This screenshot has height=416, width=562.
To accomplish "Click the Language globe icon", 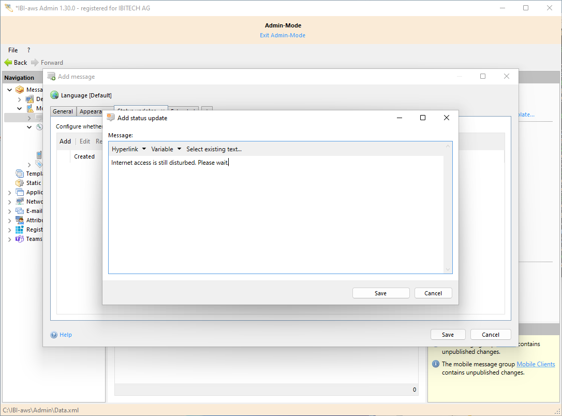I will (54, 95).
